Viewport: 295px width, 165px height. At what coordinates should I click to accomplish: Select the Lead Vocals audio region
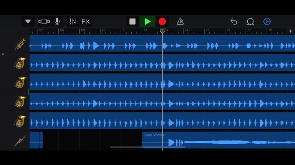[x=219, y=140]
